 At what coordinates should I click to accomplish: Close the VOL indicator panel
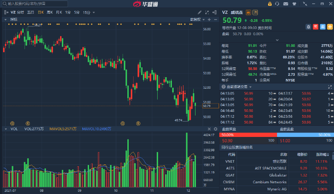pyautogui.click(x=209, y=129)
